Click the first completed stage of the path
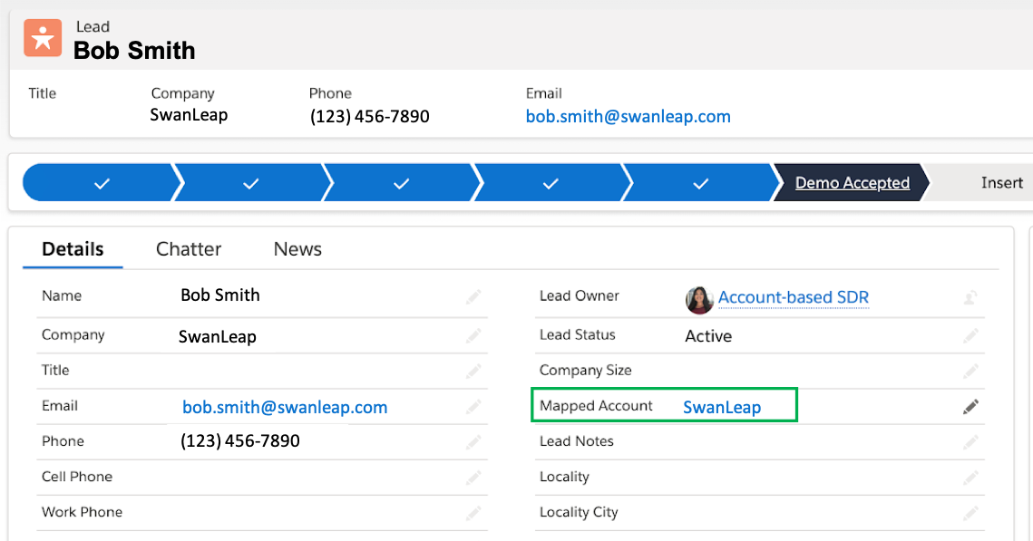Screen dimensions: 1033x541 click(102, 182)
